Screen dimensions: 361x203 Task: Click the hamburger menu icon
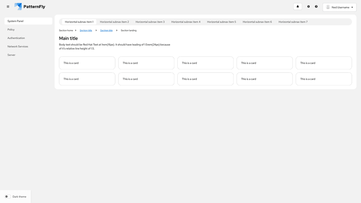pos(8,7)
